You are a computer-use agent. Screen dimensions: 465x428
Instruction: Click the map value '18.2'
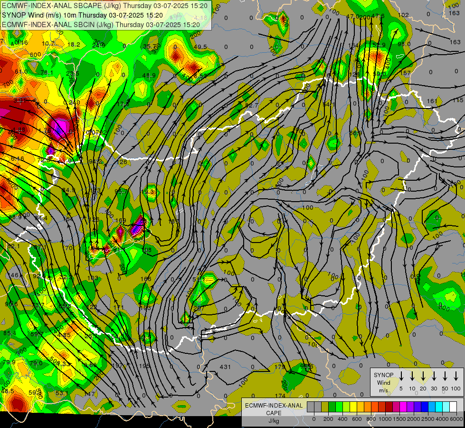click(74, 45)
